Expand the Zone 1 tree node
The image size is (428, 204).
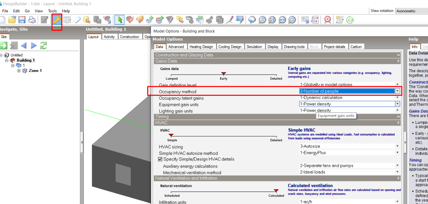(19, 71)
